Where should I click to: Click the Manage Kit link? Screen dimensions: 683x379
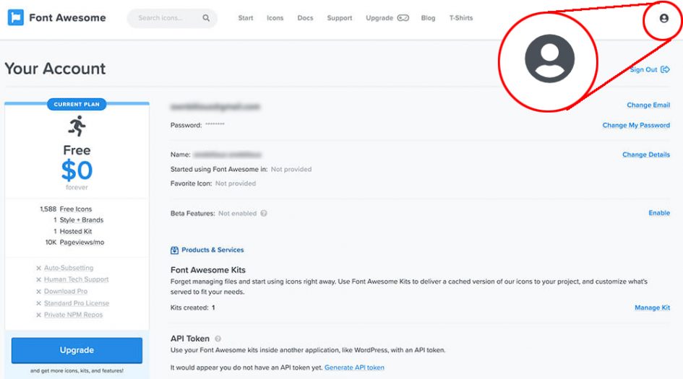pyautogui.click(x=652, y=308)
